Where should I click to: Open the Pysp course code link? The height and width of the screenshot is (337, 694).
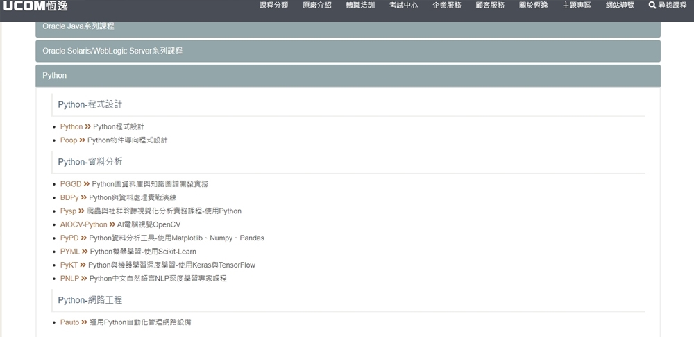point(68,211)
